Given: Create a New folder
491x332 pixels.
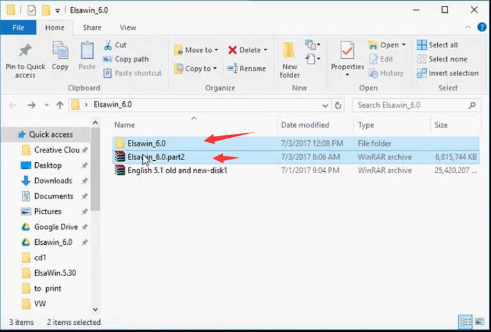Looking at the screenshot, I should [289, 61].
